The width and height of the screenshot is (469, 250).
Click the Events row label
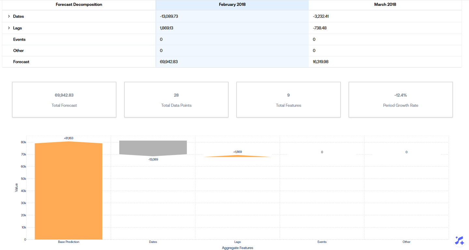19,39
